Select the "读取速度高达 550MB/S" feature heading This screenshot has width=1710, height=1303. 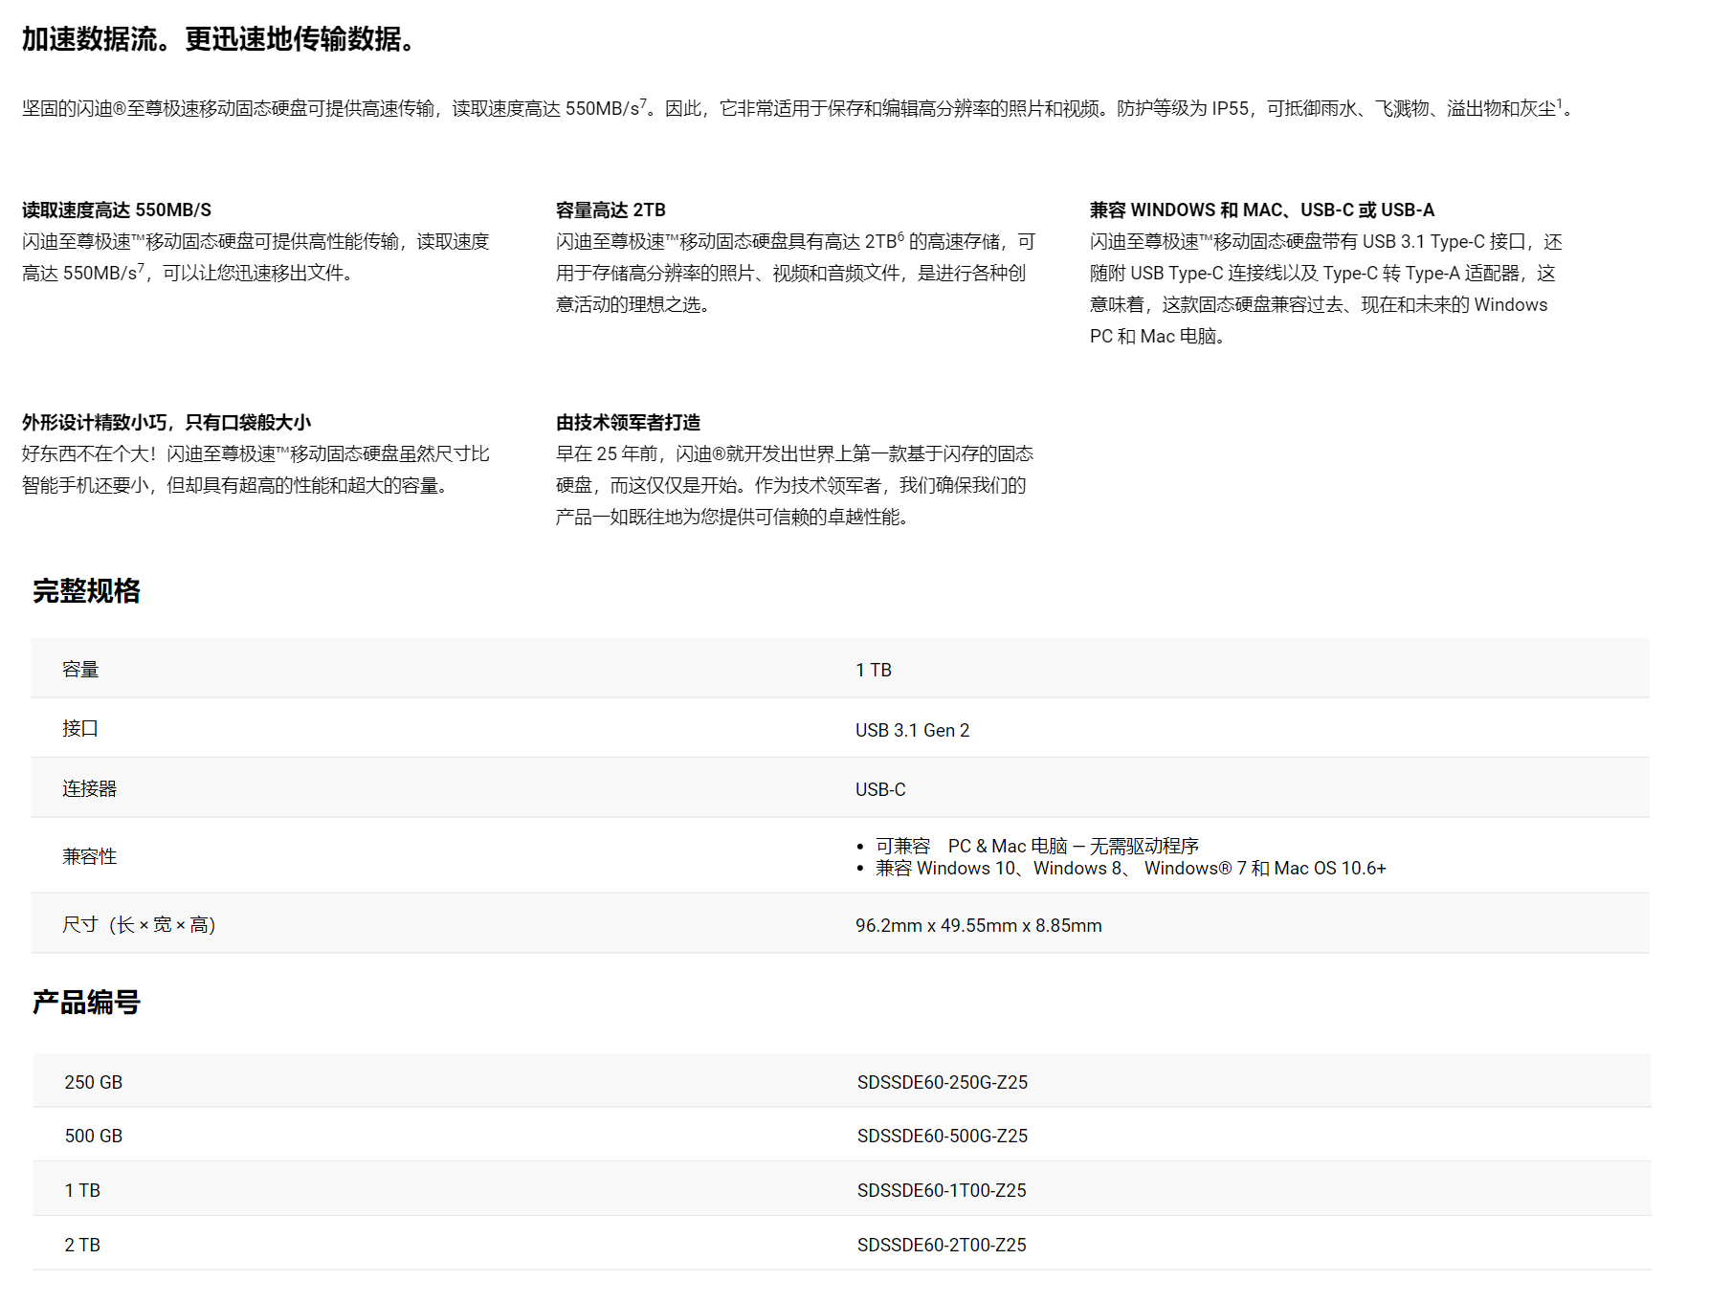(x=117, y=210)
